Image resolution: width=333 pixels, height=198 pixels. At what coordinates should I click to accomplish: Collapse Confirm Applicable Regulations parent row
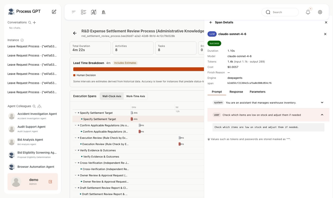(76, 125)
